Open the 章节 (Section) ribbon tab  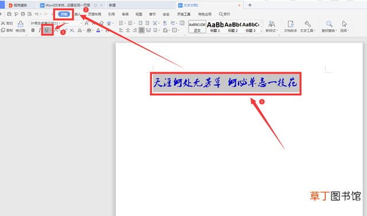pos(153,14)
